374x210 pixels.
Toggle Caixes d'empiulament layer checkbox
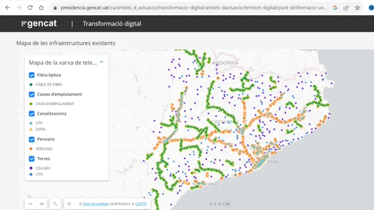(32, 94)
